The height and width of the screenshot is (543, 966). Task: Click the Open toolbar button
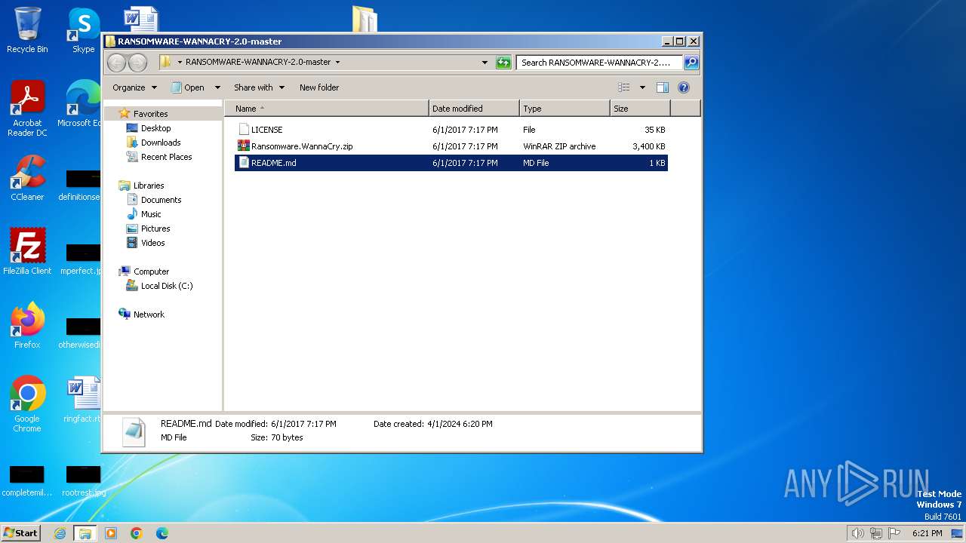(188, 87)
